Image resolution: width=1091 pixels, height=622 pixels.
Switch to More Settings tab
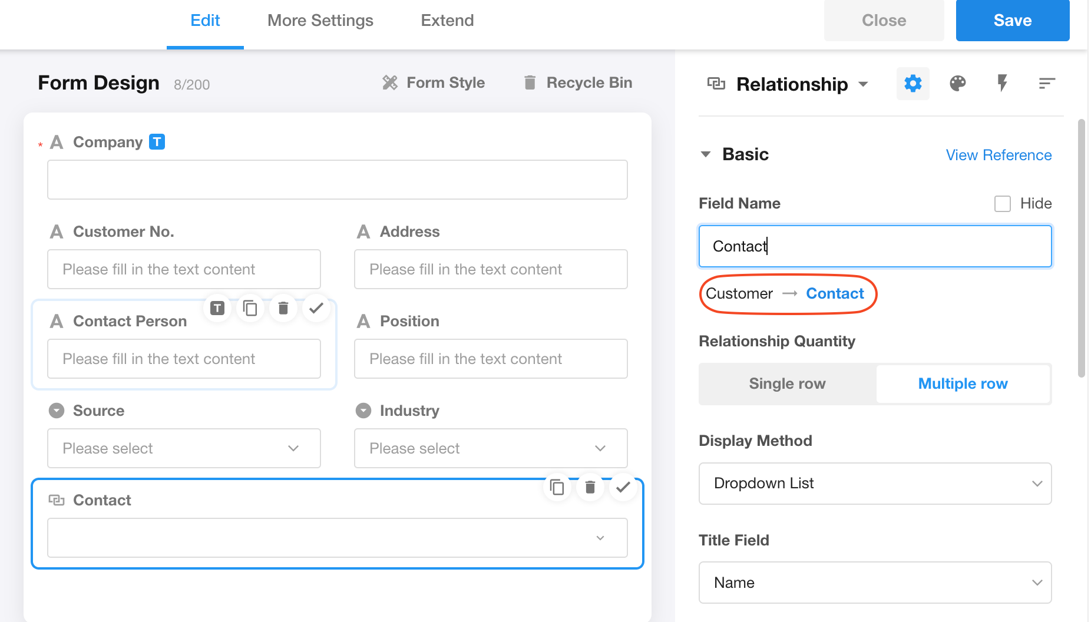[320, 21]
